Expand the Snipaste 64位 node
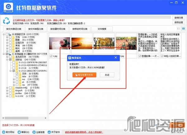187x135 pixels. (7, 88)
